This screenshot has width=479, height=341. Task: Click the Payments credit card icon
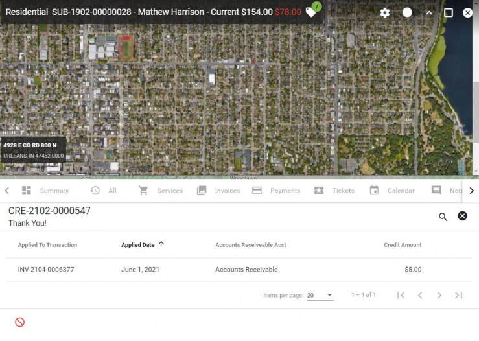pos(257,191)
